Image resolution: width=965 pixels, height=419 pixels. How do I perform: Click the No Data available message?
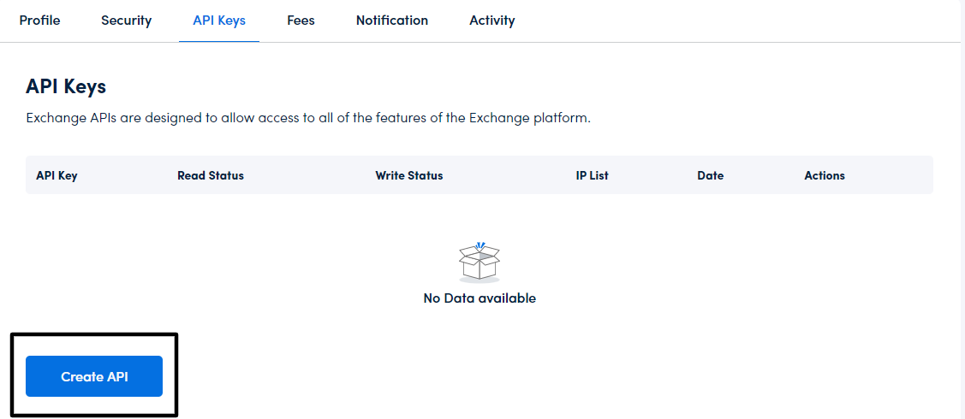(480, 298)
